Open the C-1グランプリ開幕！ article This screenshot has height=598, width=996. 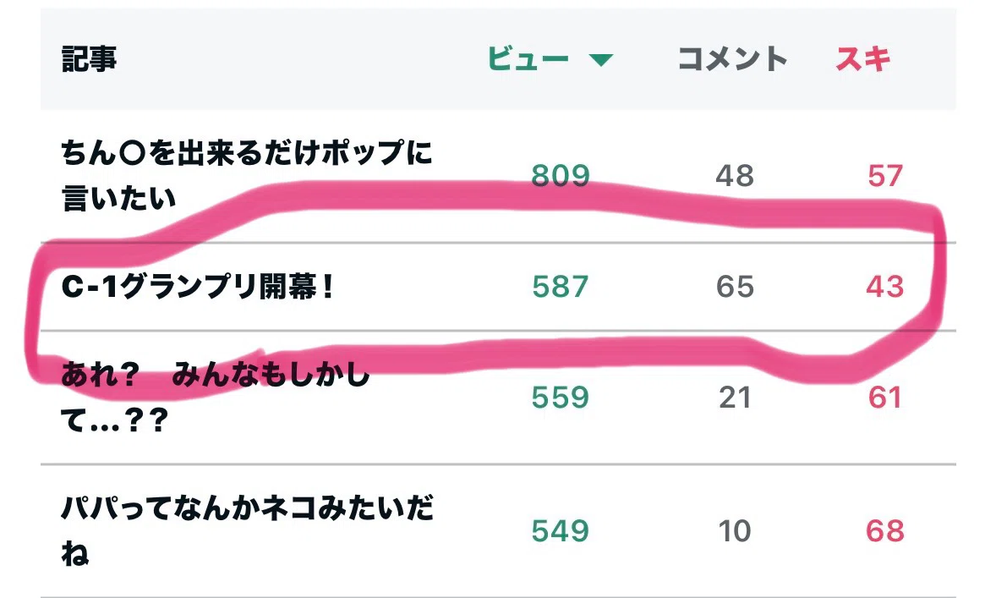pyautogui.click(x=197, y=287)
